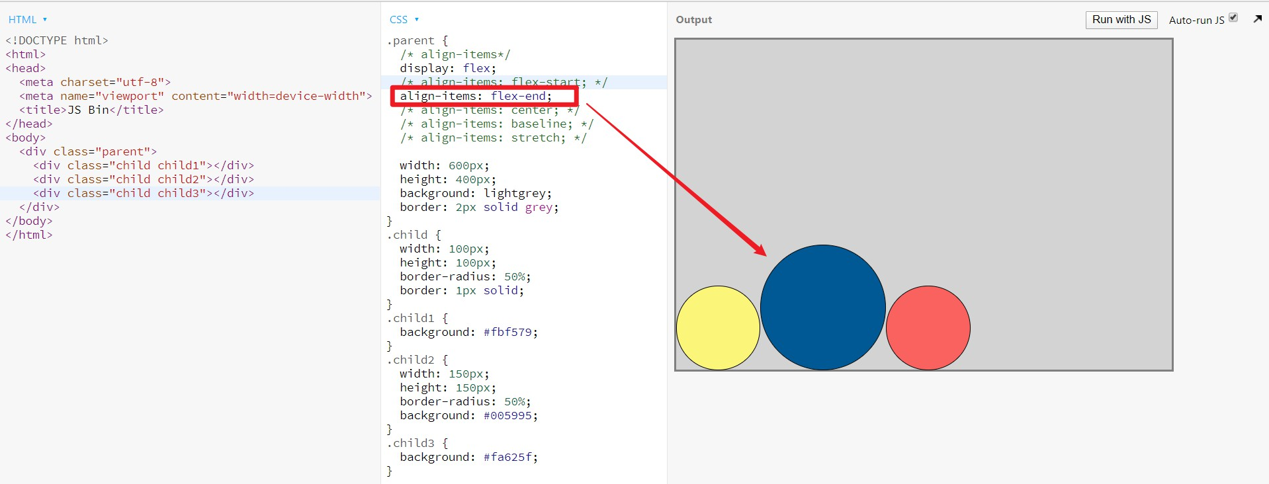Open the CSS panel dropdown

(x=404, y=20)
